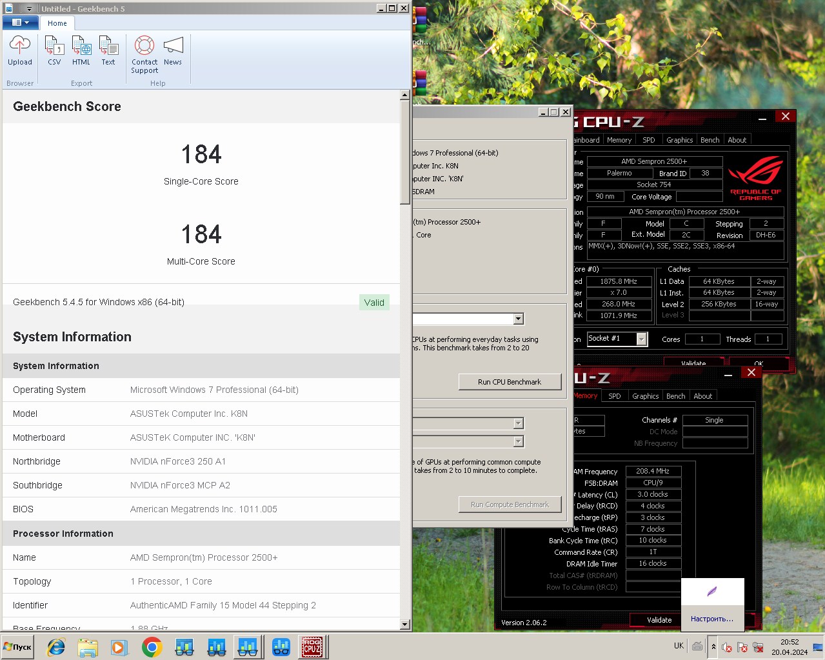The height and width of the screenshot is (660, 825).
Task: Click the 1875.8 MHz core speed field in CPU-Z
Action: tap(618, 281)
